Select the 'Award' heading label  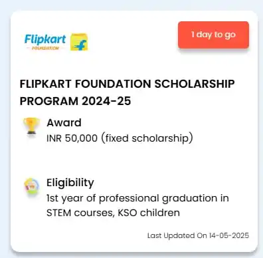[x=64, y=122]
